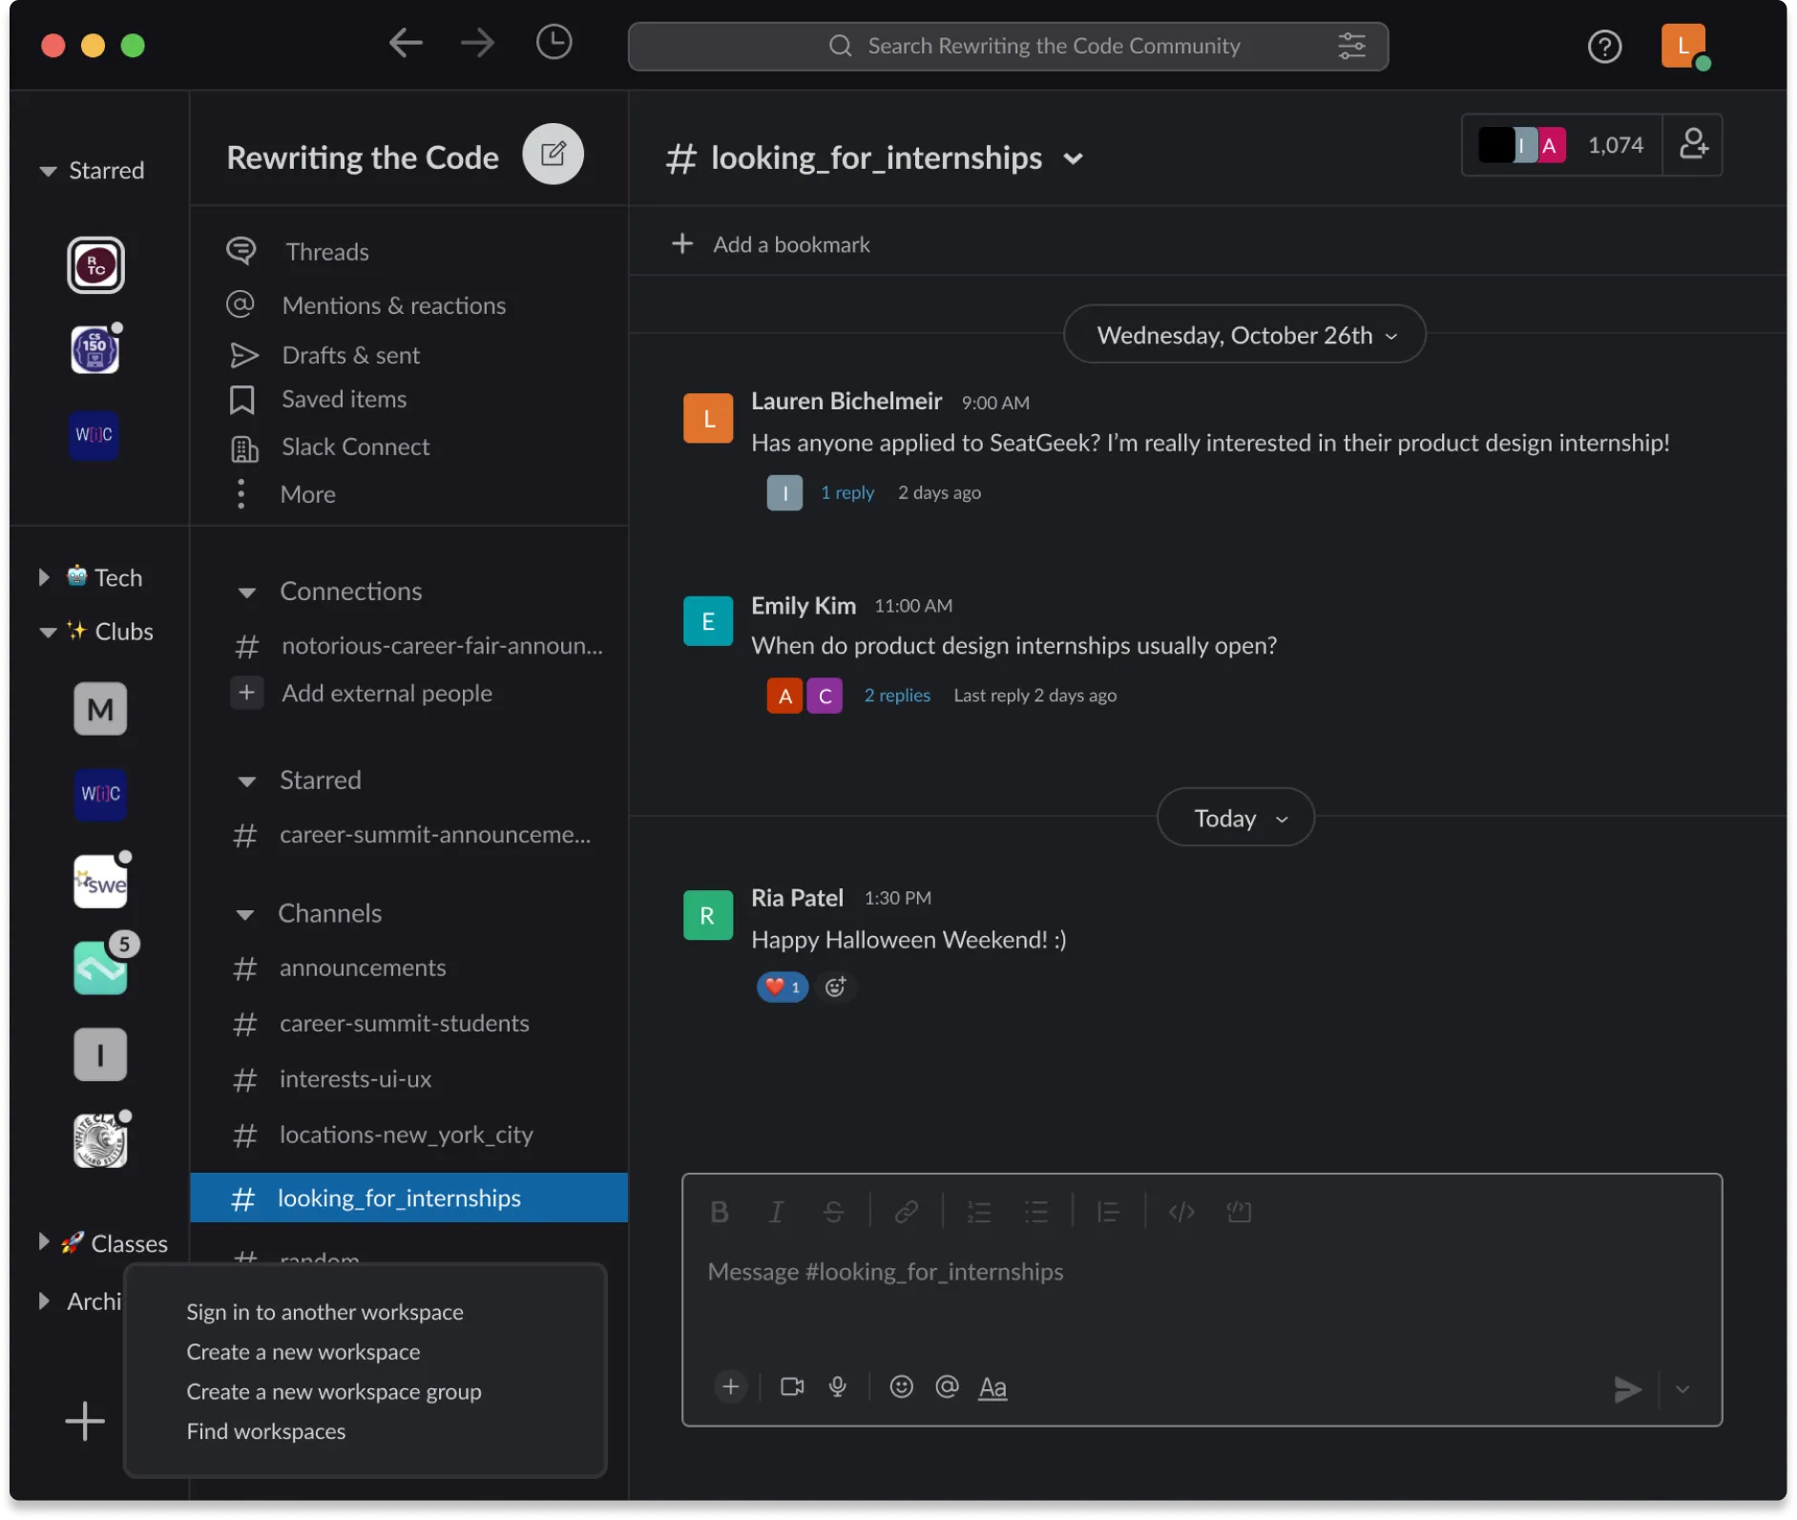Record a video clip
This screenshot has width=1797, height=1520.
pyautogui.click(x=792, y=1386)
